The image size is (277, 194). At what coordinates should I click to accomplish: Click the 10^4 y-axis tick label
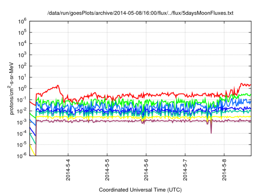point(22,43)
